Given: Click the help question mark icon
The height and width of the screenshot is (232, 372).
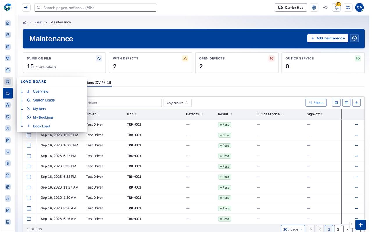Looking at the screenshot, I should pyautogui.click(x=354, y=38).
